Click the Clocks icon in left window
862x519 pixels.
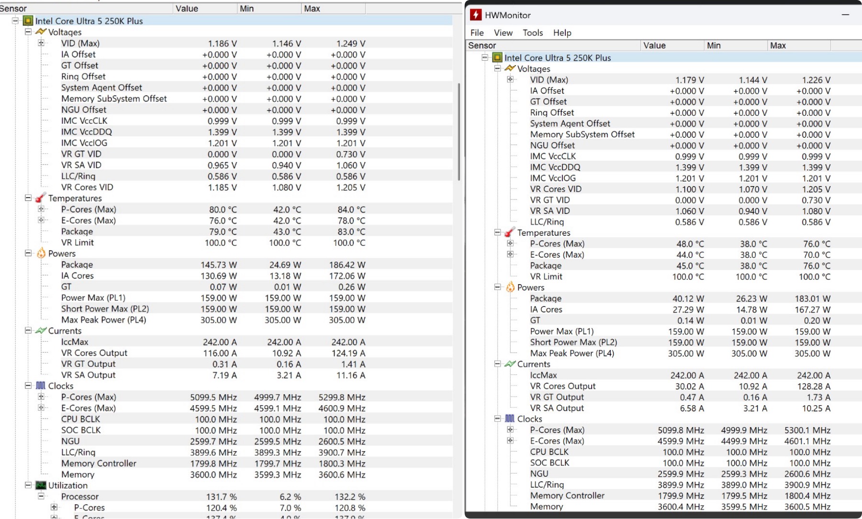(x=41, y=386)
